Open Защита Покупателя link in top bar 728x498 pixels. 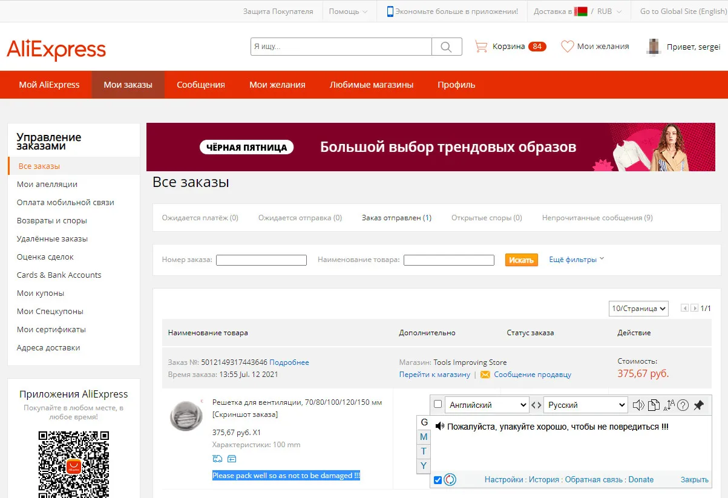tap(278, 11)
